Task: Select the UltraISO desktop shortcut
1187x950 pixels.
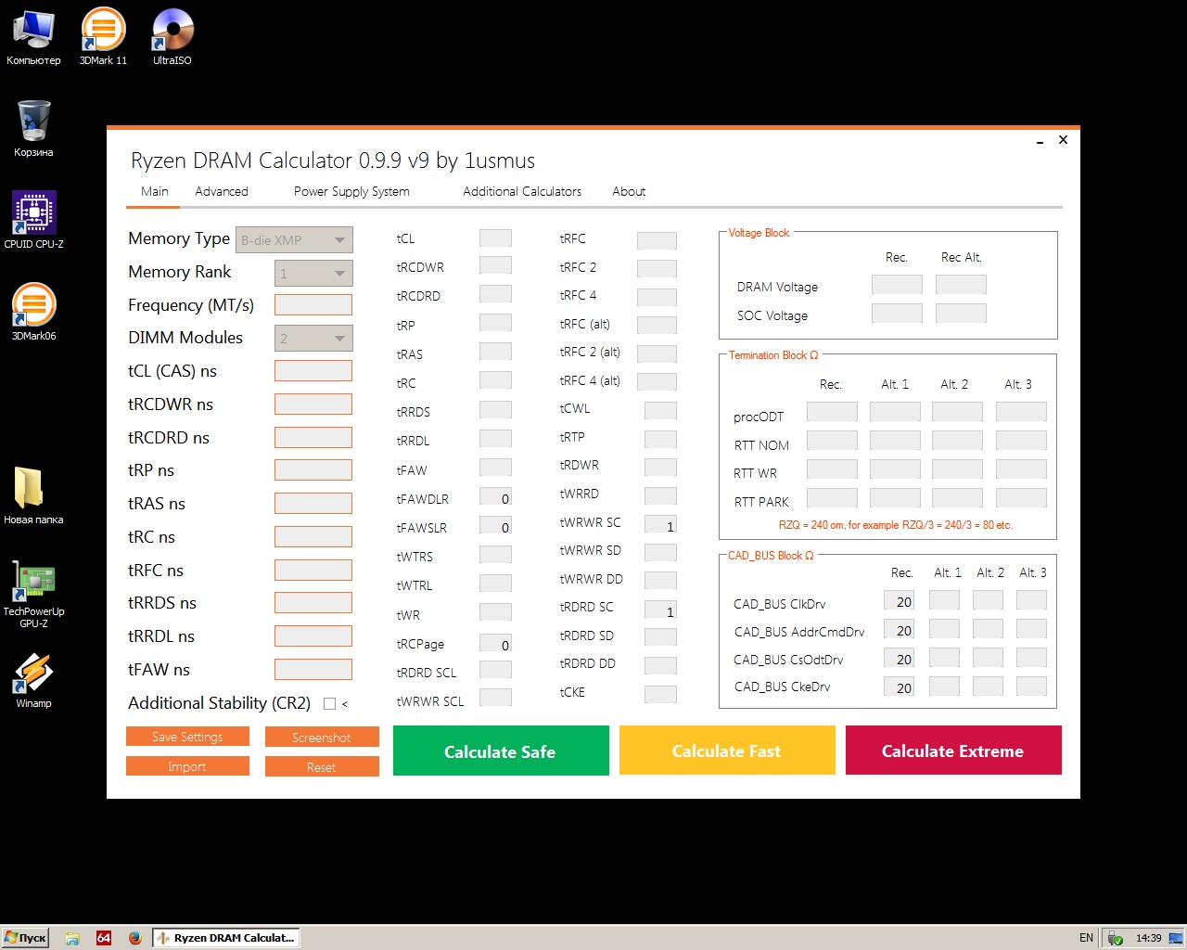Action: tap(172, 37)
